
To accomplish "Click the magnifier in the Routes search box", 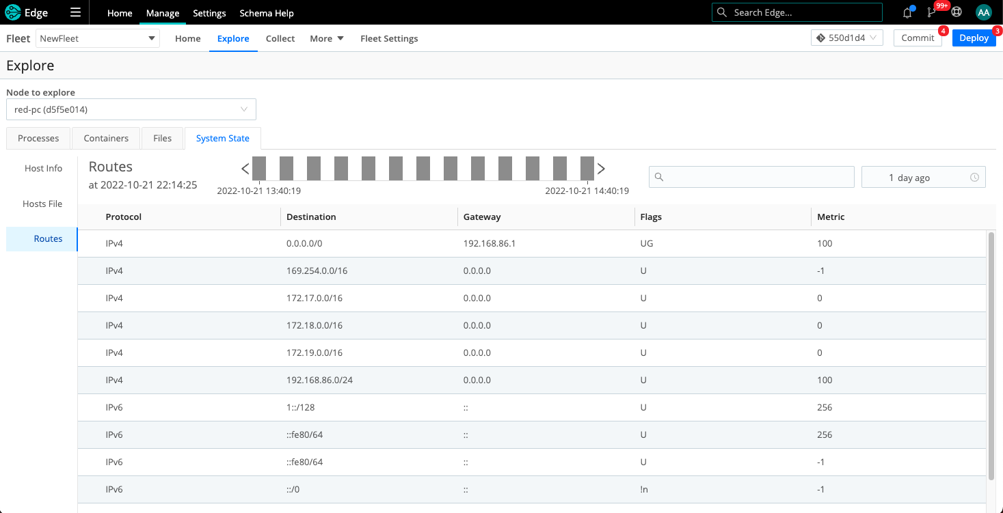I will pos(658,177).
